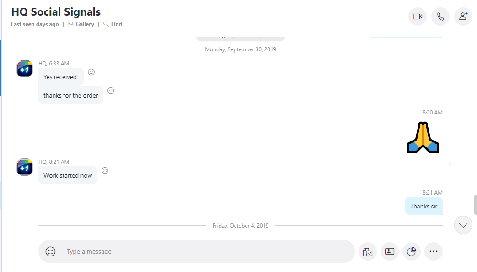
Task: Add people to the conversation
Action: (x=463, y=16)
